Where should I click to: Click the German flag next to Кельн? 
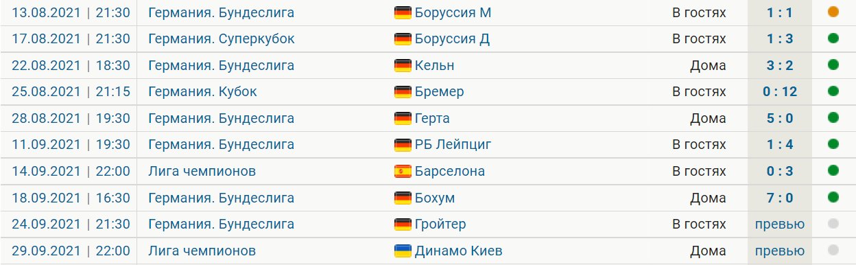coord(403,66)
